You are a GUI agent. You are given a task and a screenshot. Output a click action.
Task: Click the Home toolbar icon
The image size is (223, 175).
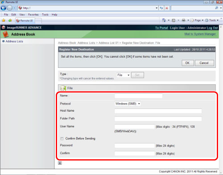[x=164, y=20]
